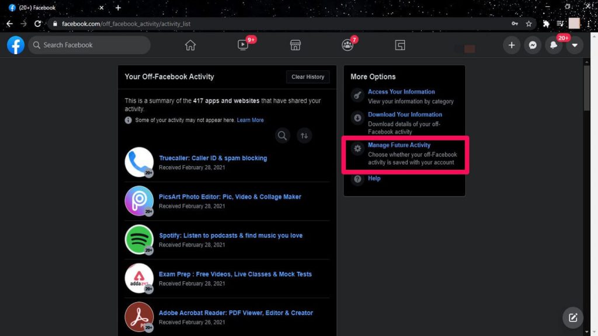The image size is (598, 336).
Task: Open Messenger from the top bar
Action: (533, 45)
